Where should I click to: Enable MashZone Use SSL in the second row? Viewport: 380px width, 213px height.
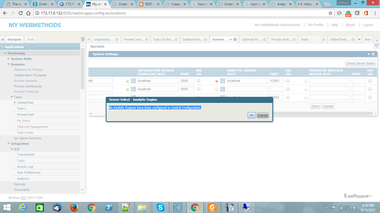[x=370, y=89]
